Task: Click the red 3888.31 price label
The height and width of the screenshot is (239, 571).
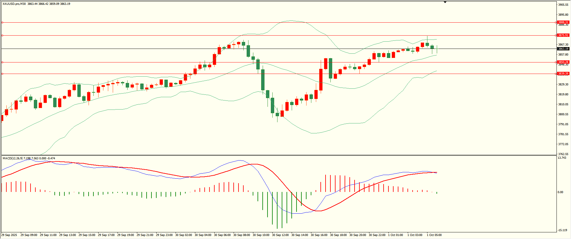Action: [x=563, y=22]
